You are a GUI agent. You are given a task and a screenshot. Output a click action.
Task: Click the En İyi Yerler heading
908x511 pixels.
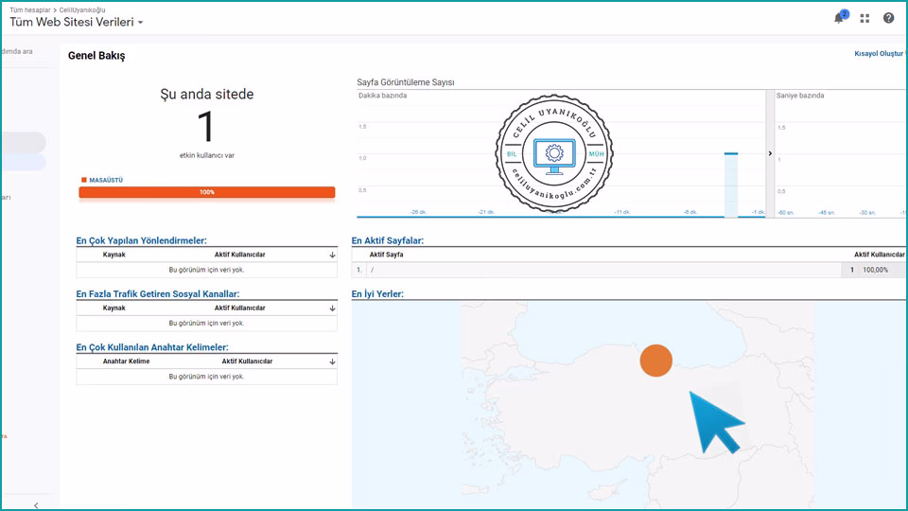point(377,293)
